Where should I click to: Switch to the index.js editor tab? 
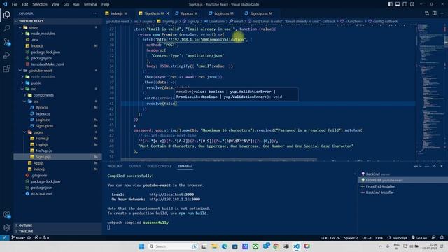pyautogui.click(x=116, y=13)
